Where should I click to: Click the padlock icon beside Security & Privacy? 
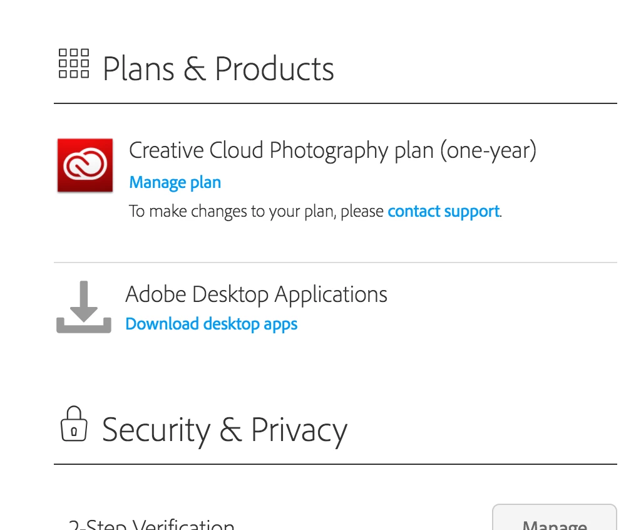click(x=74, y=423)
